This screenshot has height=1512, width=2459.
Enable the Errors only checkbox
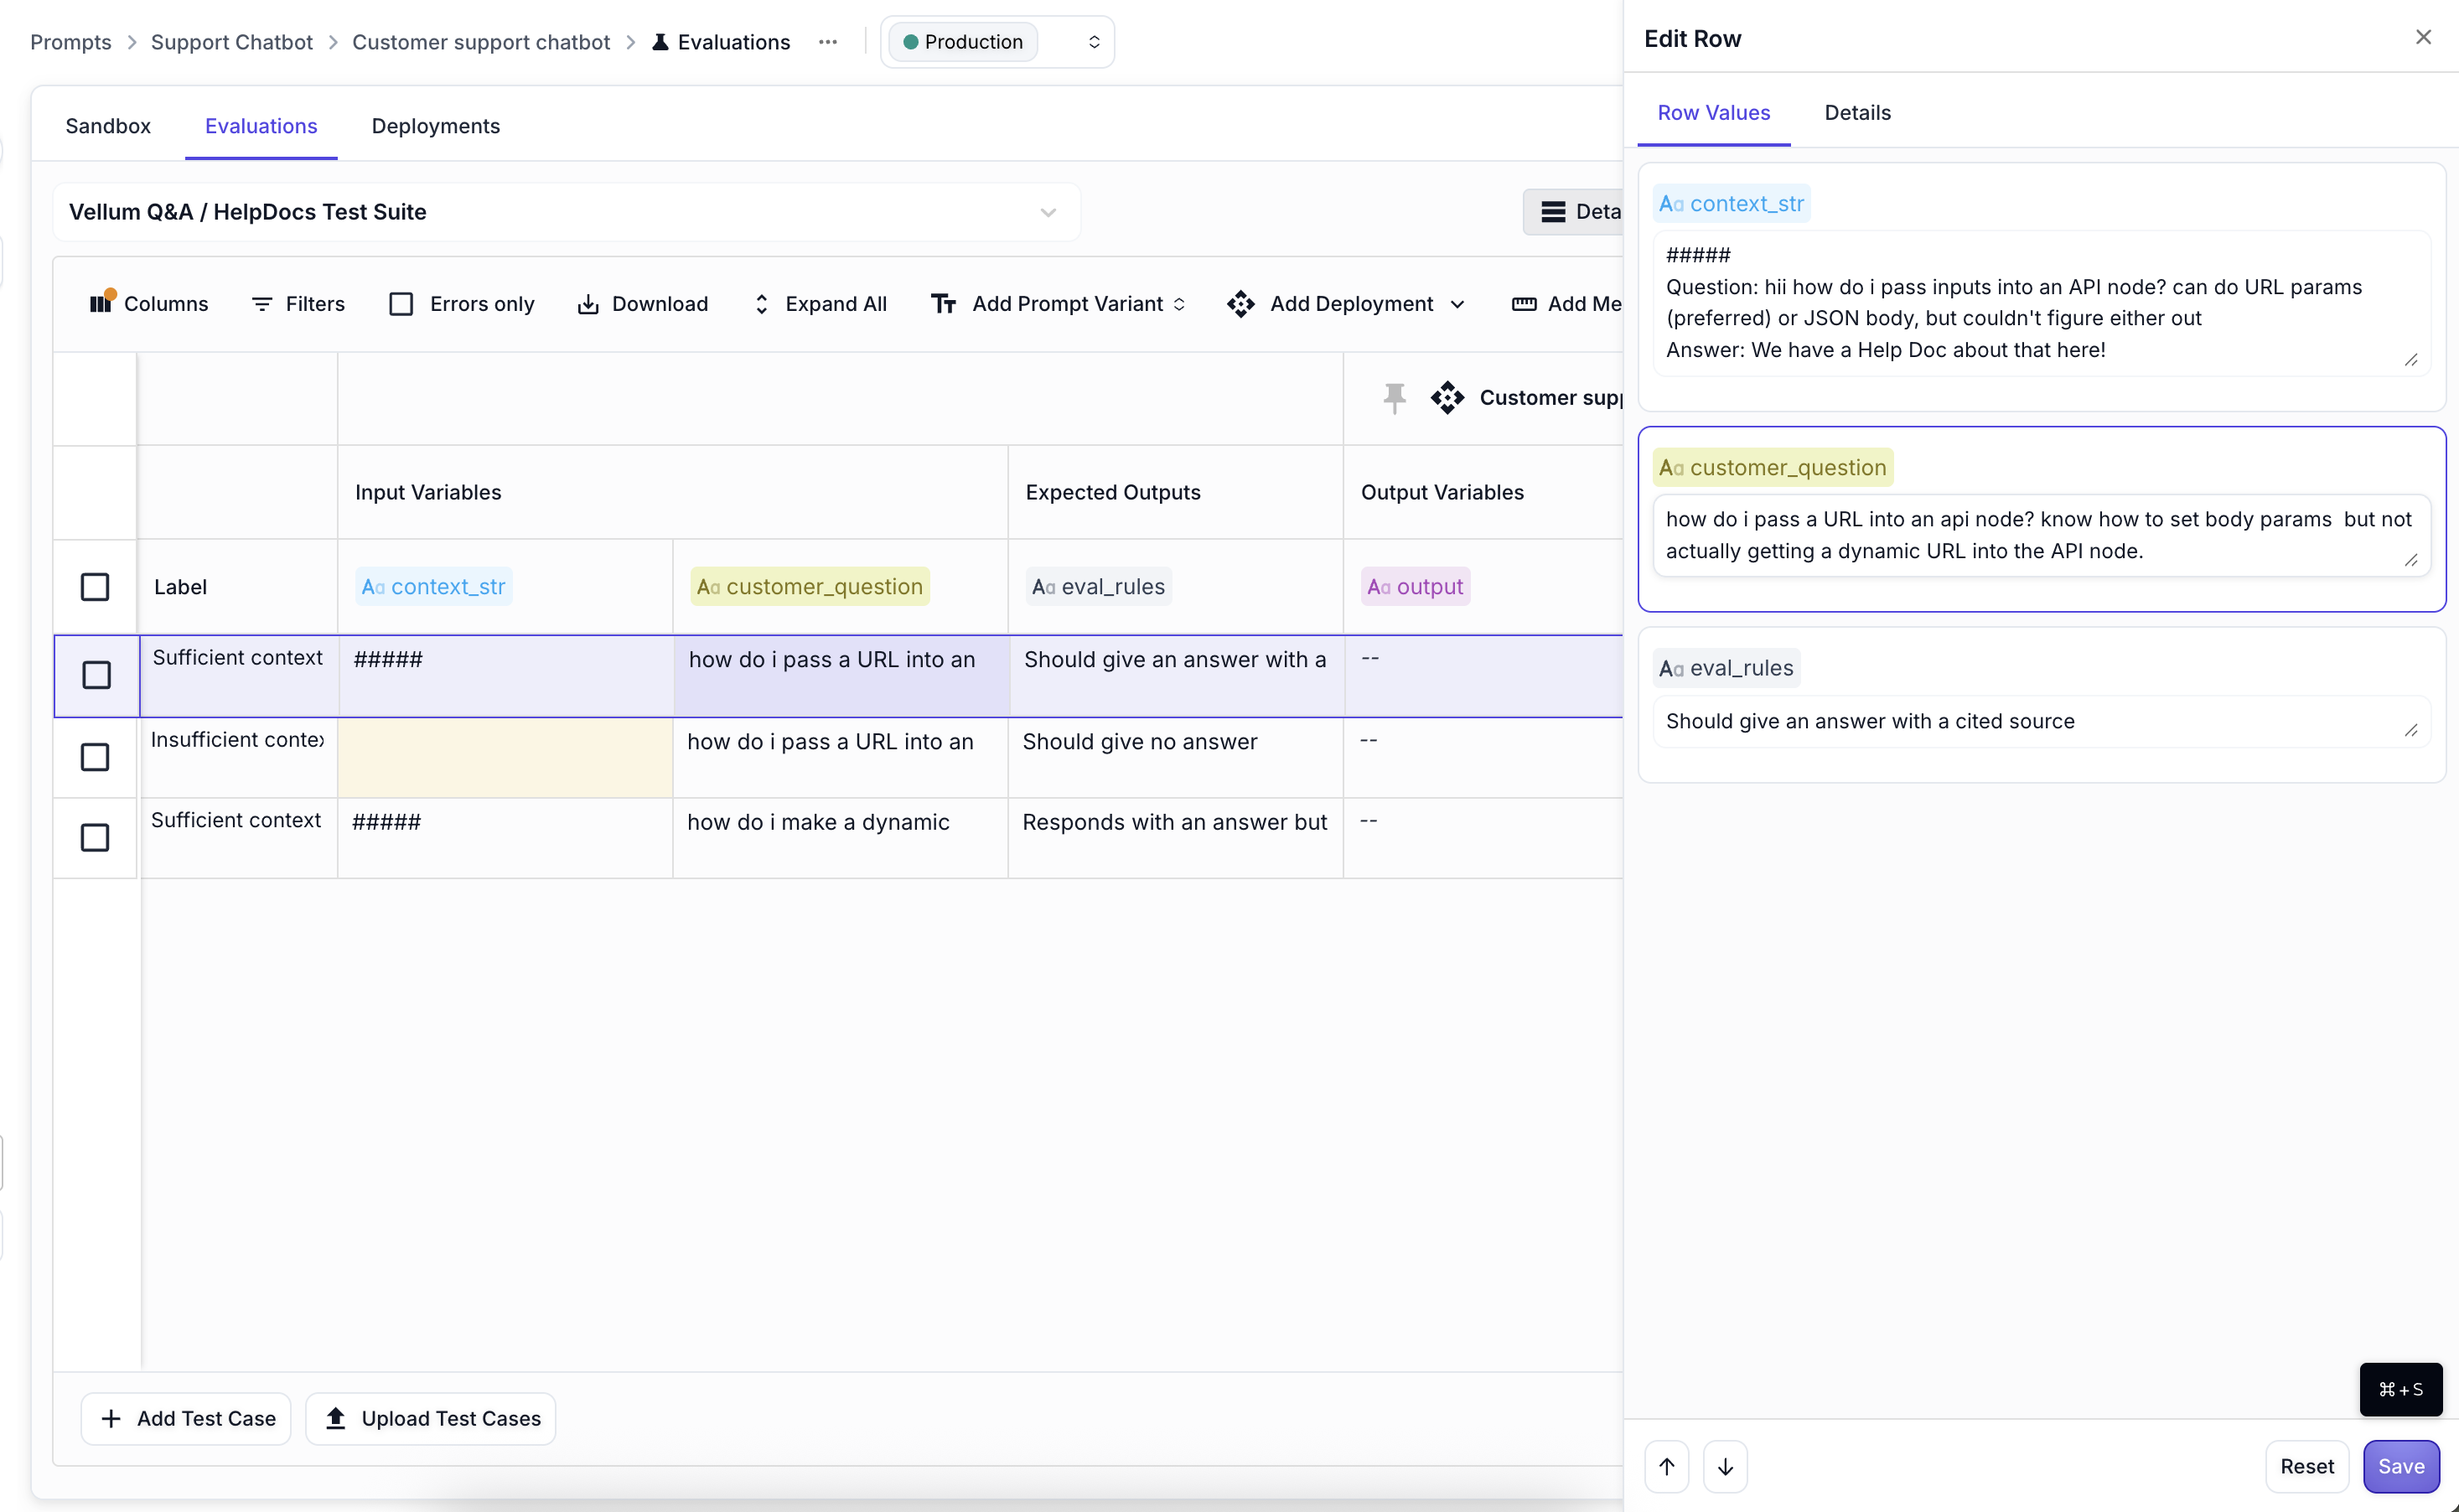[x=401, y=304]
